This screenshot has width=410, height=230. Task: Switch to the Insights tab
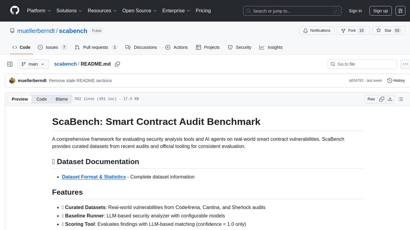(271, 47)
